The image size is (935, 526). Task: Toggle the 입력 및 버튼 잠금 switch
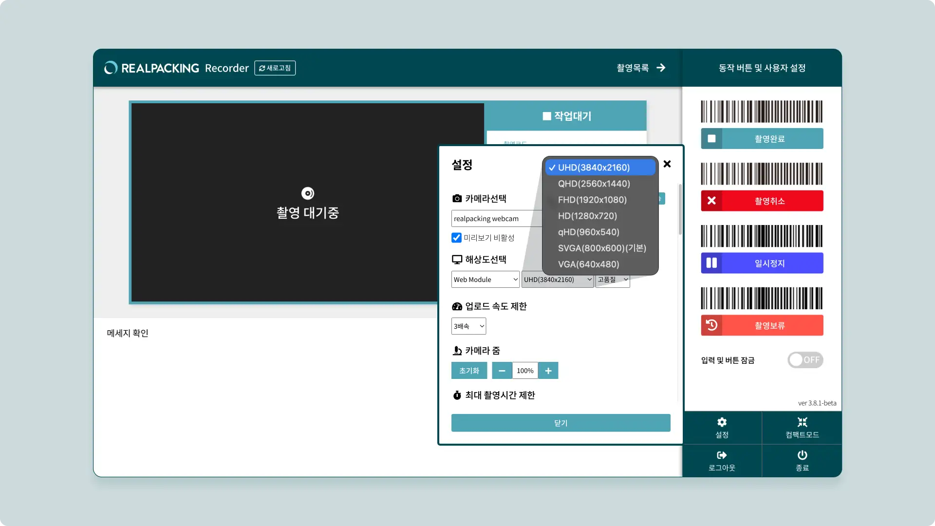pyautogui.click(x=805, y=360)
